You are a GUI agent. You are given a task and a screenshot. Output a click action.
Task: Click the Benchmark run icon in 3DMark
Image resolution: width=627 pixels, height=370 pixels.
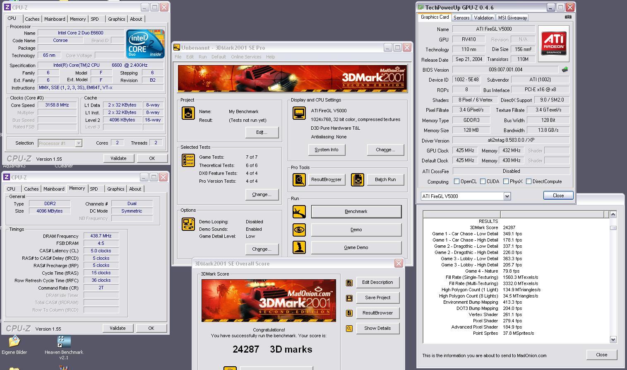[x=299, y=212]
